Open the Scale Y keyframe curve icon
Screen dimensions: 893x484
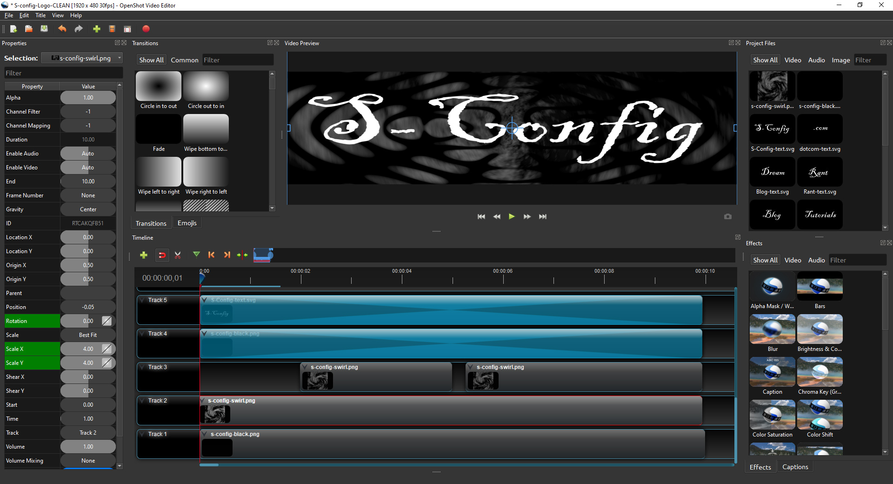point(107,363)
